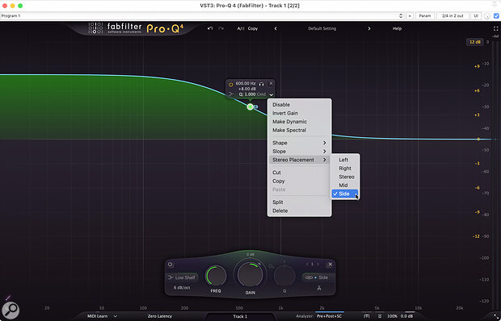Click Copy next to A/B
The width and height of the screenshot is (501, 321).
(x=253, y=28)
